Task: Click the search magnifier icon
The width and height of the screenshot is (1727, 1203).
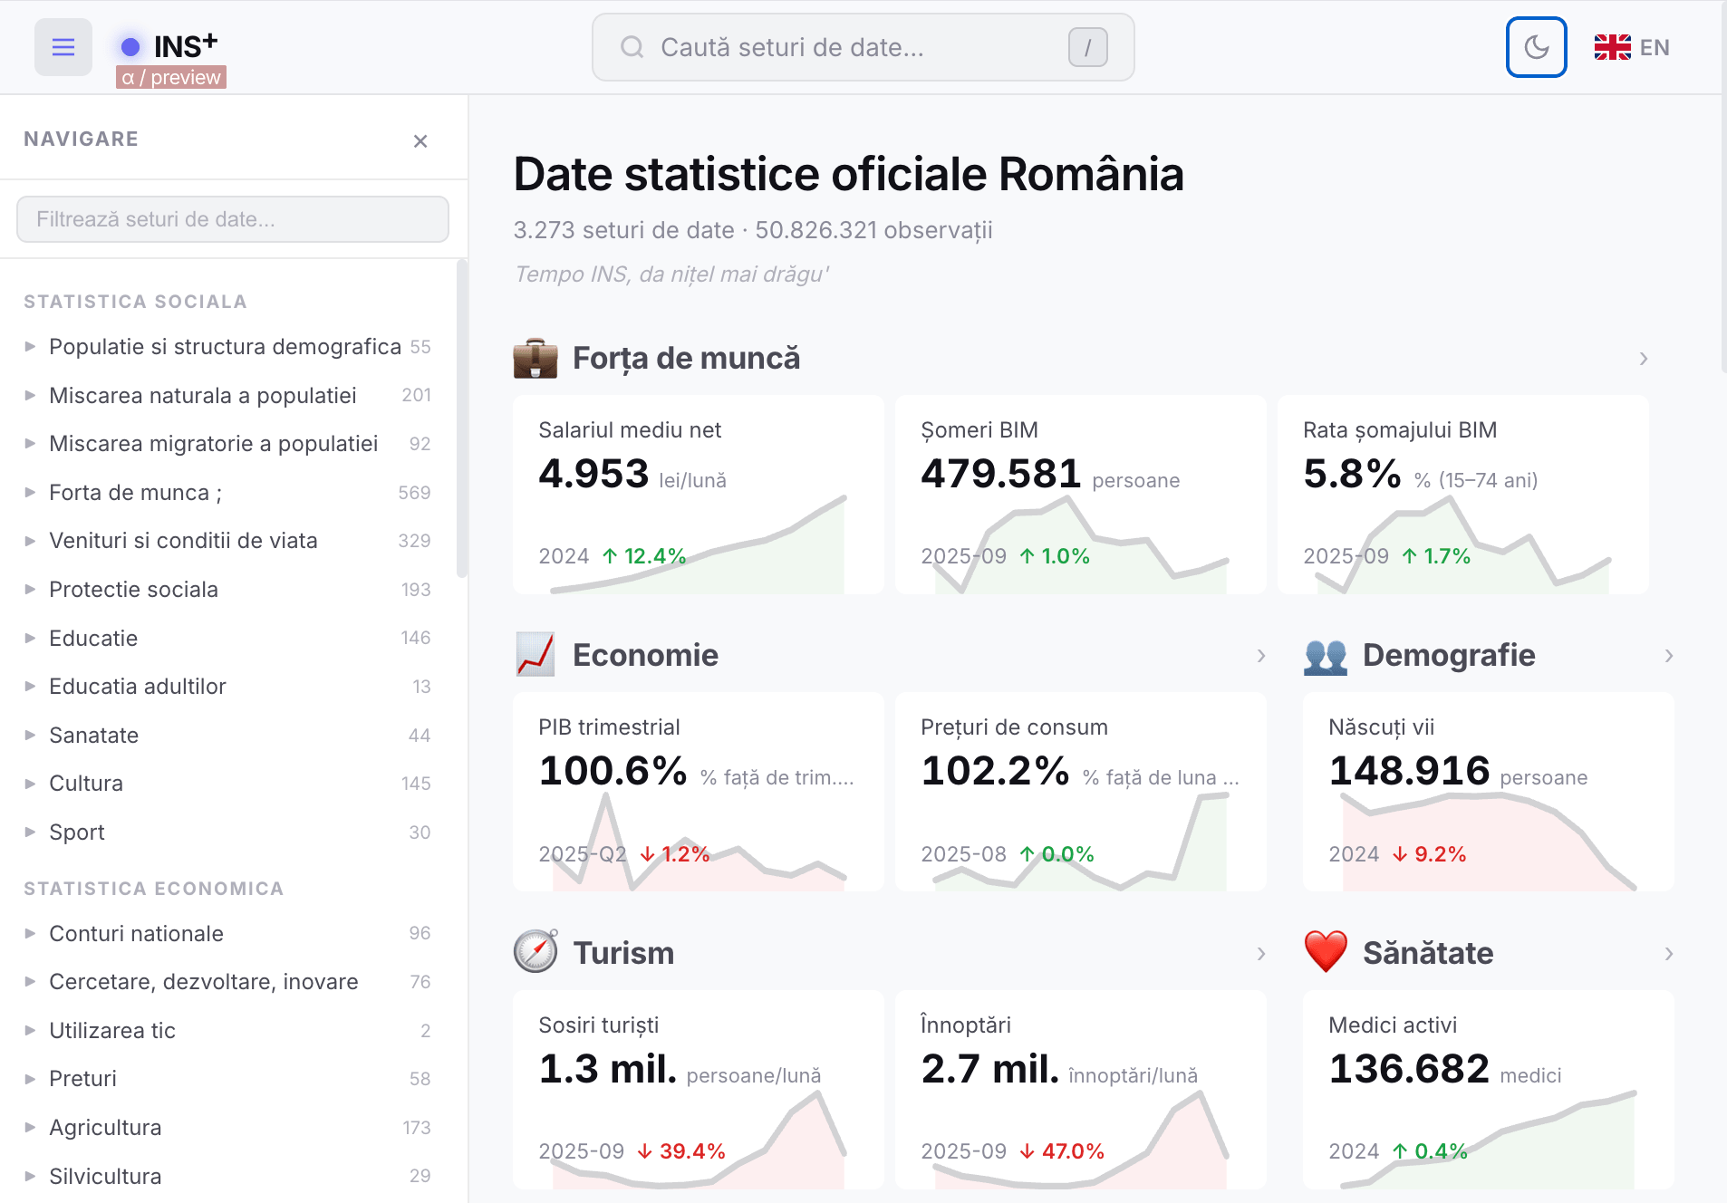Action: (x=632, y=47)
